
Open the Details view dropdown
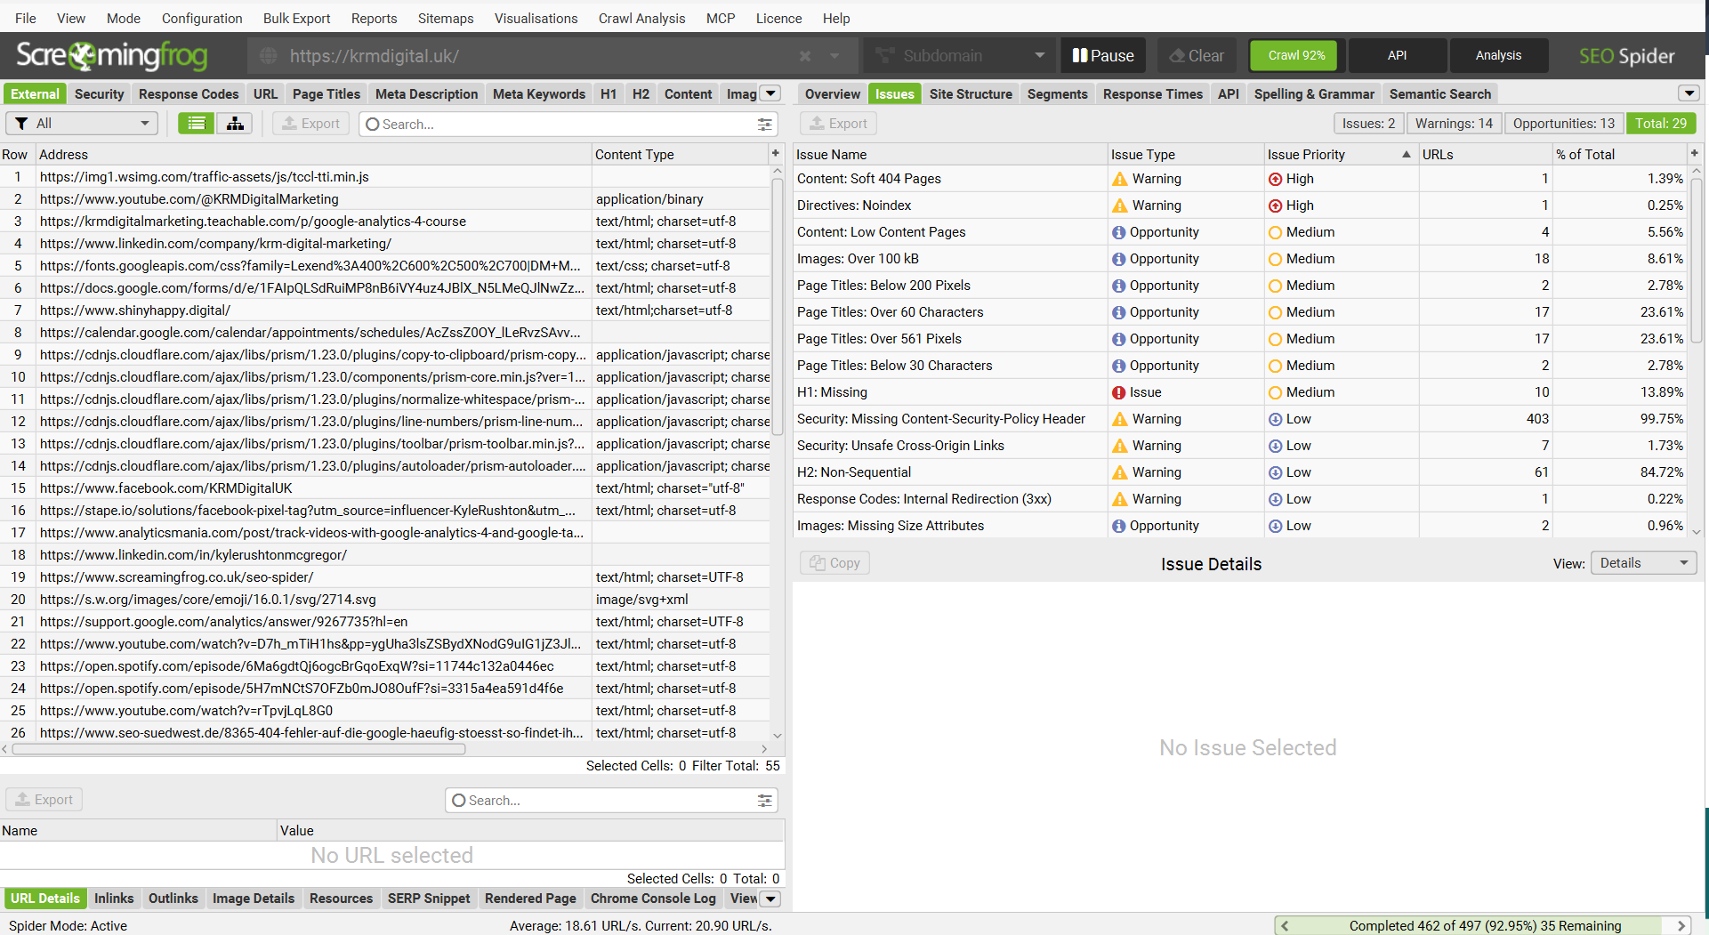pos(1643,563)
